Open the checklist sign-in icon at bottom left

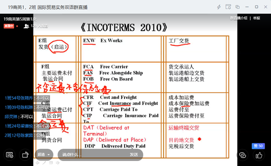coord(9,155)
